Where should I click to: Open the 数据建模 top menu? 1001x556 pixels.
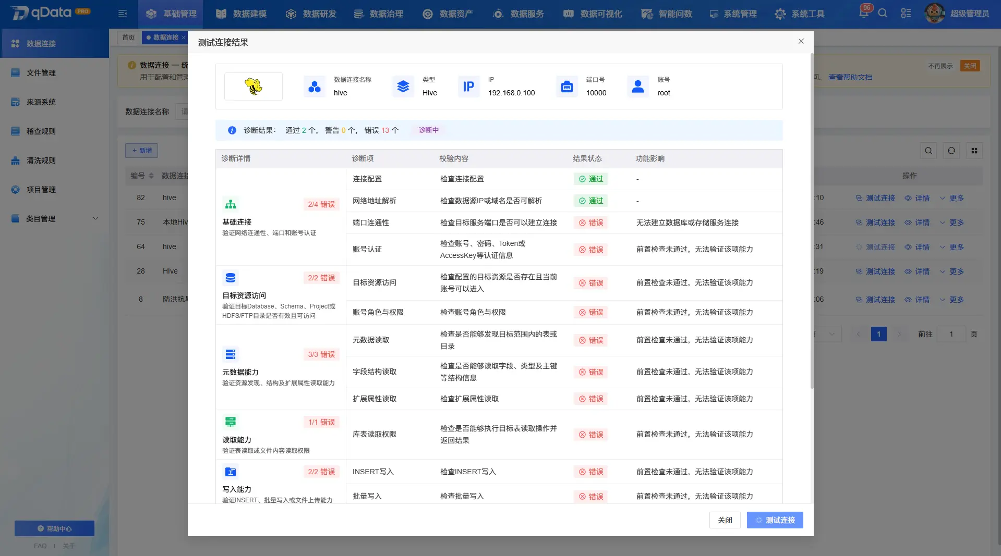point(241,14)
